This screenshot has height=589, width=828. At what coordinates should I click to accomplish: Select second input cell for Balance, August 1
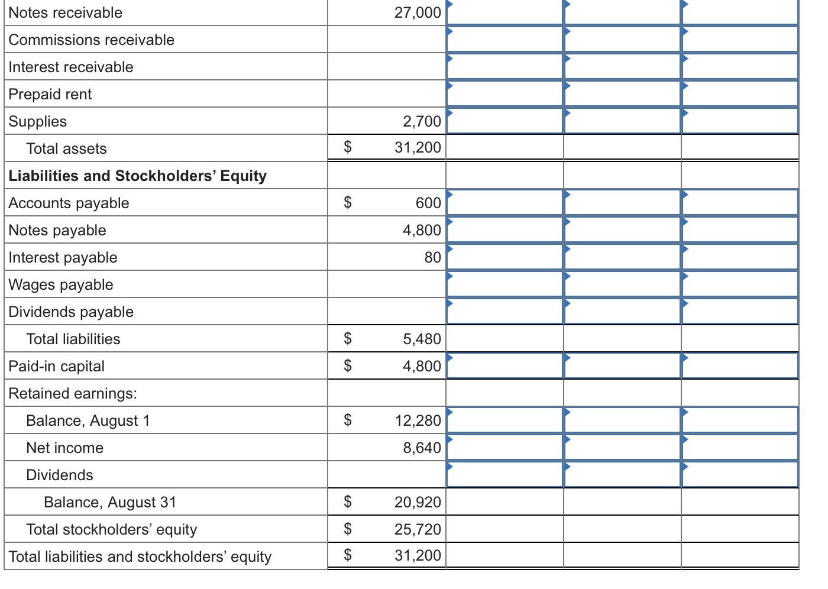click(x=622, y=420)
